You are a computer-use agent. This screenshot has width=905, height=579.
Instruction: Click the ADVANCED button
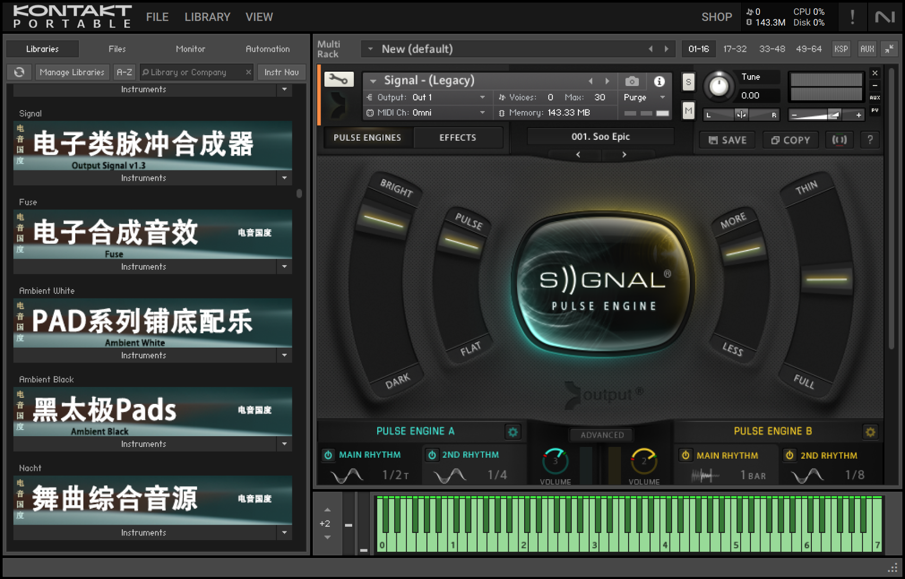pos(602,435)
